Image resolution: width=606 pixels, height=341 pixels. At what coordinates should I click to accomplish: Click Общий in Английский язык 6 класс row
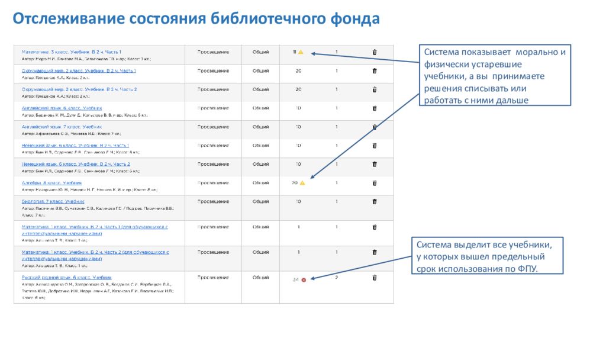pos(260,108)
